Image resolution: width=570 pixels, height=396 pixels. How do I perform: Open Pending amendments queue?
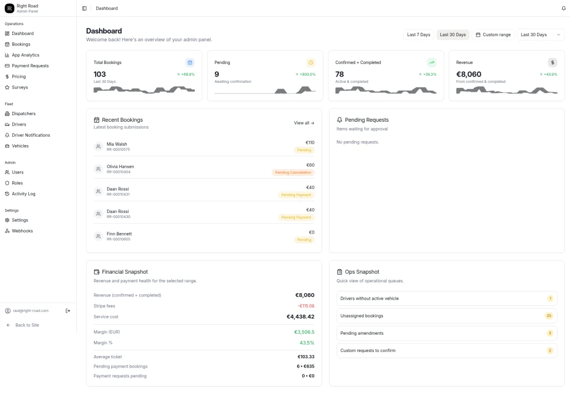coord(447,333)
